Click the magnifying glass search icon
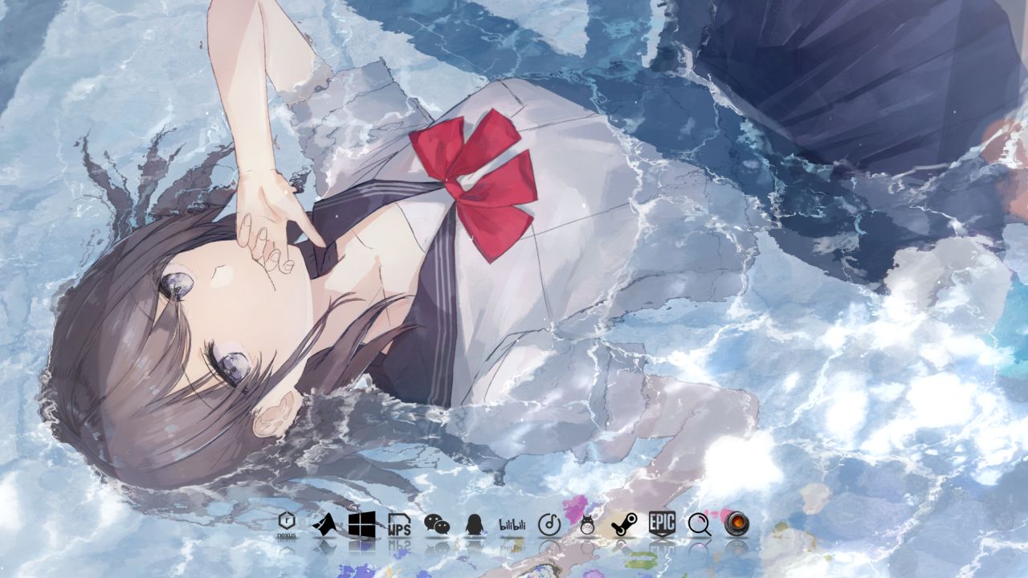 click(x=700, y=524)
